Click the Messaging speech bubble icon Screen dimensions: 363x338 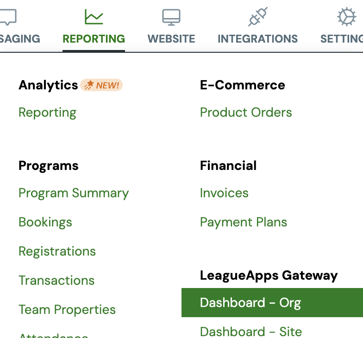[8, 17]
